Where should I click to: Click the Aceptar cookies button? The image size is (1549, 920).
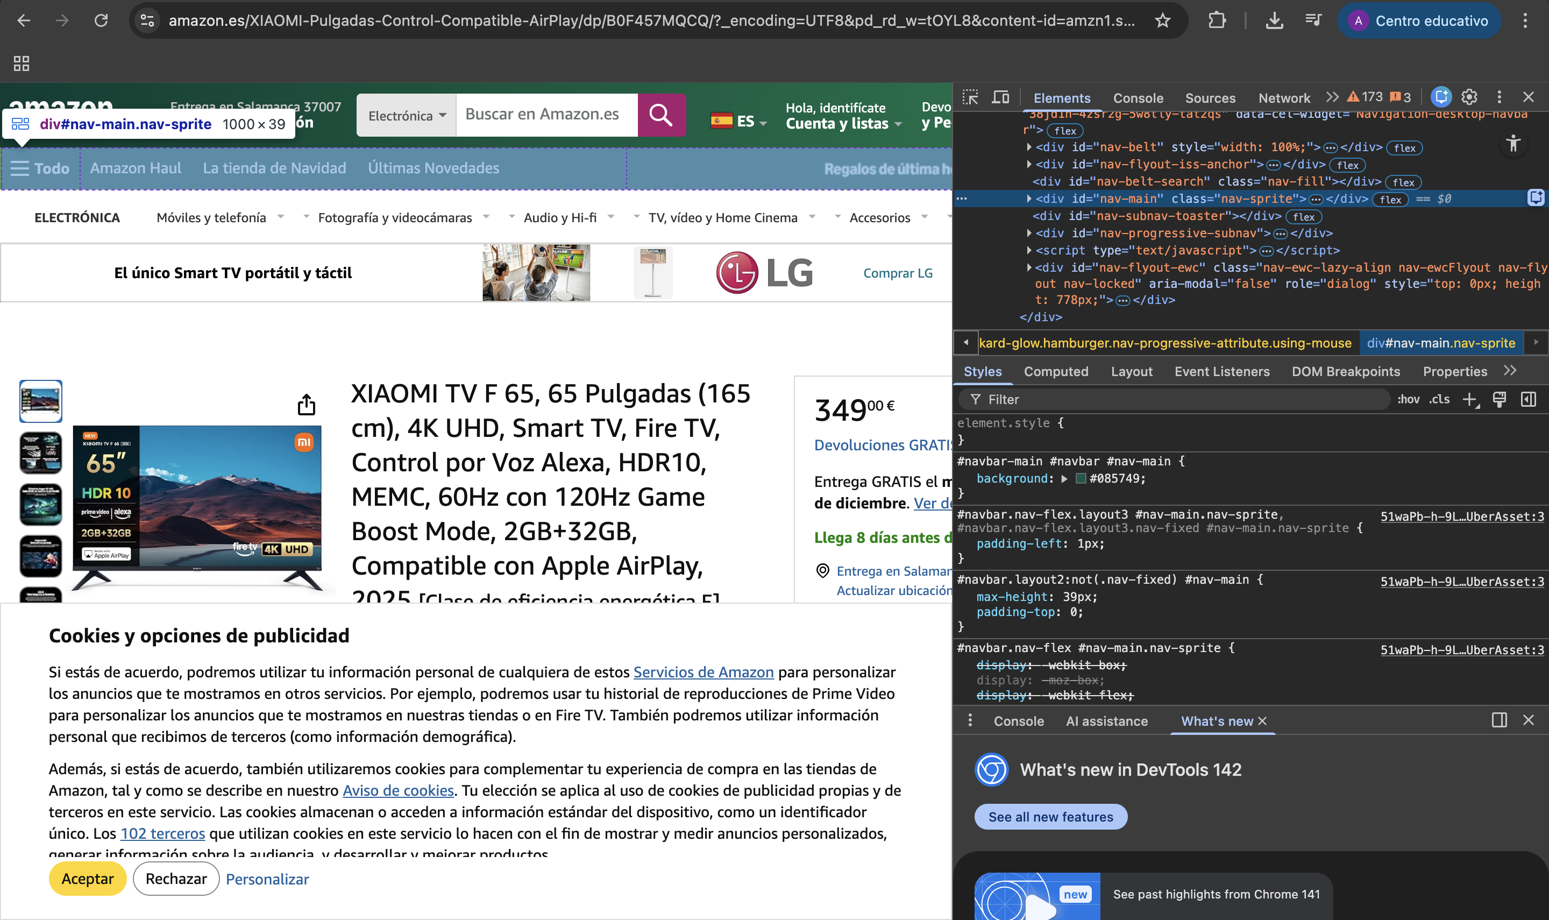coord(87,879)
